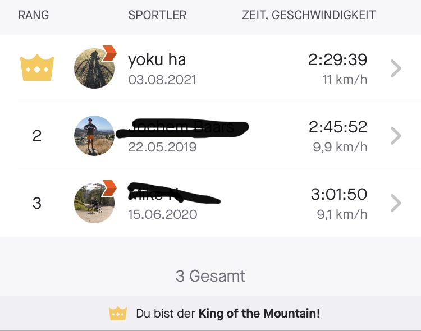The width and height of the screenshot is (421, 331).
Task: Select the yoku ha athlete name
Action: [x=157, y=59]
